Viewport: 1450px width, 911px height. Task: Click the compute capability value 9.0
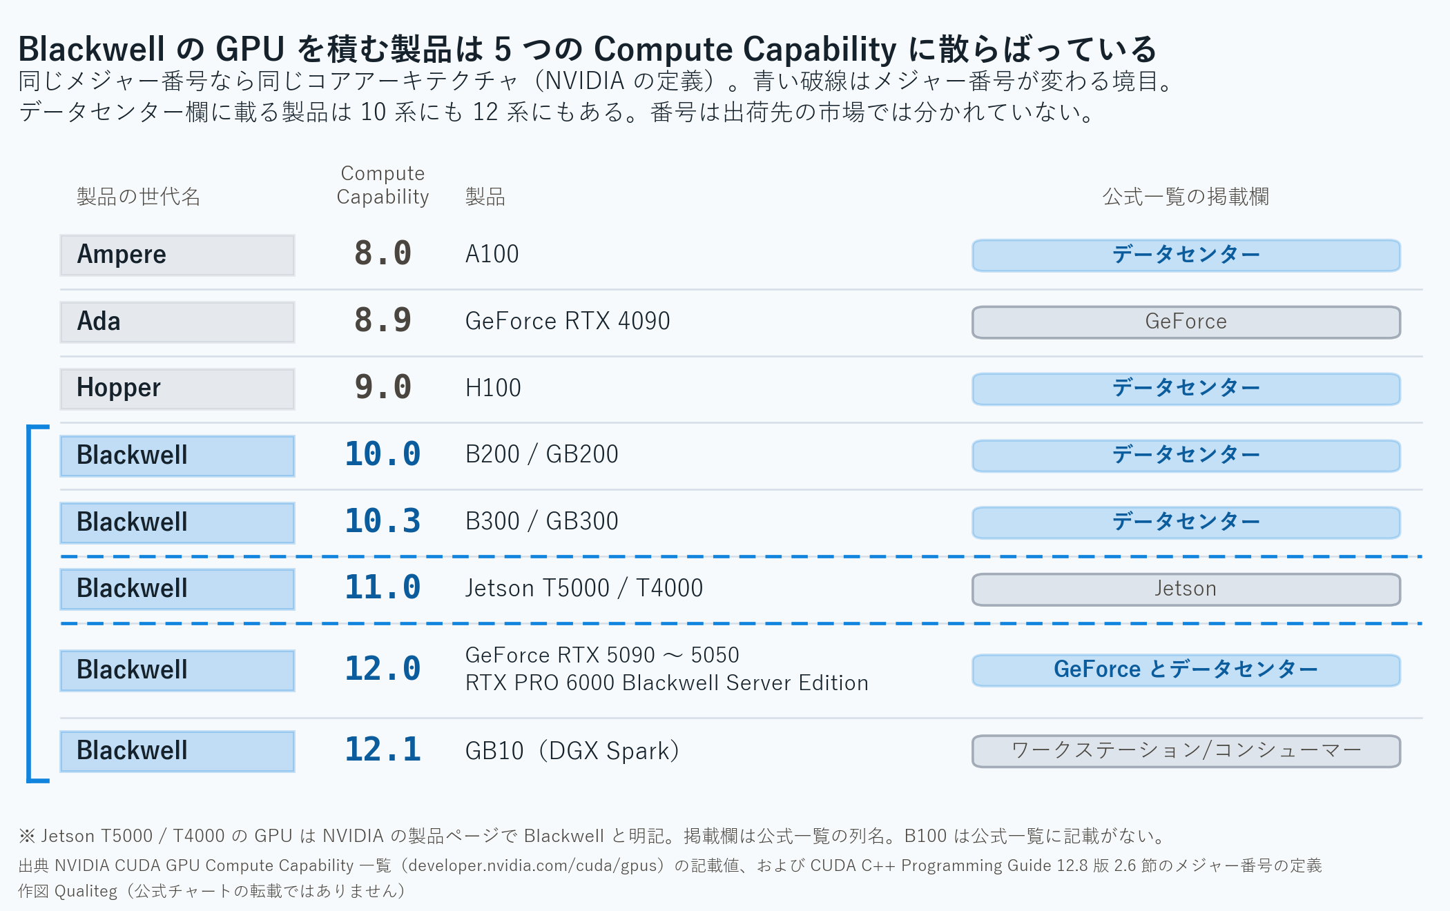383,387
